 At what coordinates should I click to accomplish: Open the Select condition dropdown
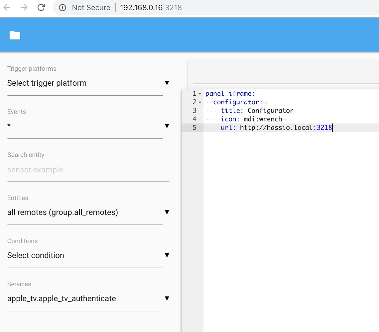pos(167,255)
